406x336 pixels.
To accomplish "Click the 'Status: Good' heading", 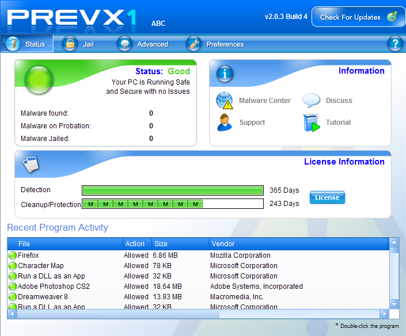I will [x=162, y=71].
